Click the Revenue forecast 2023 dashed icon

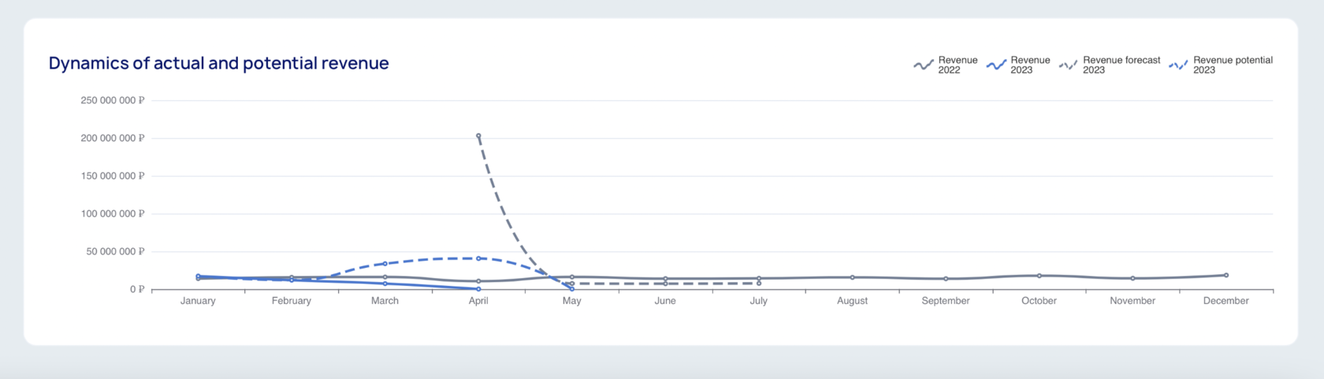[1069, 65]
